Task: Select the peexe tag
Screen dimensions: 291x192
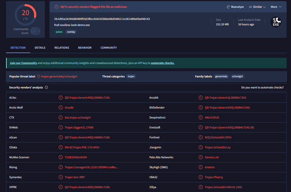Action: (59, 32)
